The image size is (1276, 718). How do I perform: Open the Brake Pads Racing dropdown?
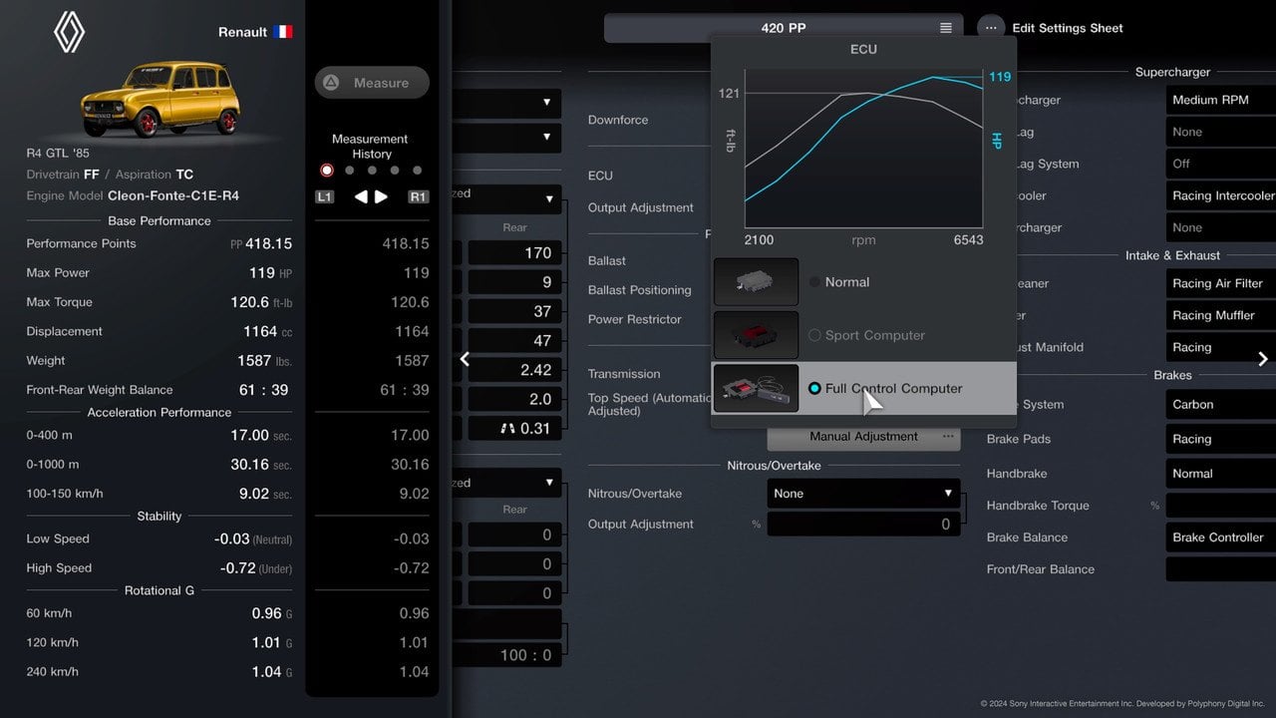[x=1221, y=439]
